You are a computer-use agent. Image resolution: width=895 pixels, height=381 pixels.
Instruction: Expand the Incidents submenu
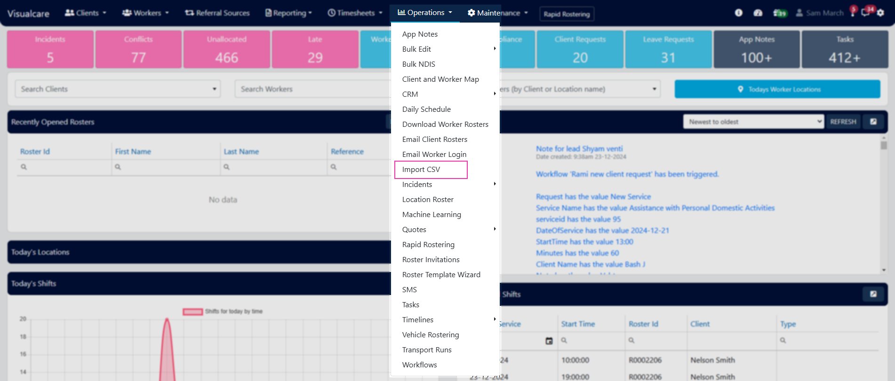[x=445, y=184]
